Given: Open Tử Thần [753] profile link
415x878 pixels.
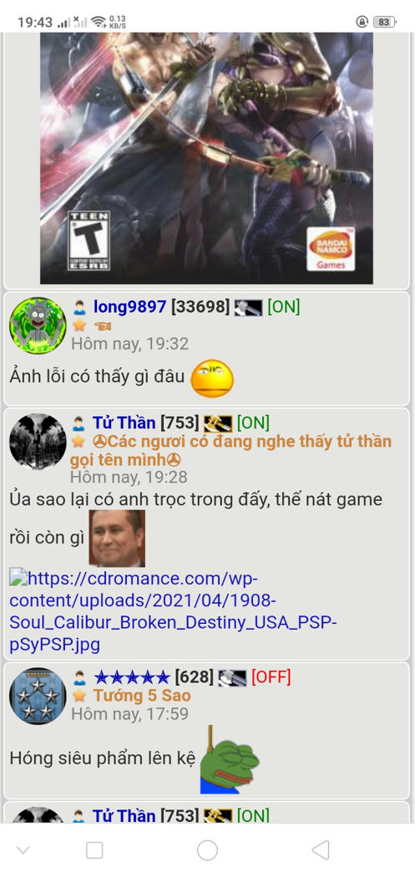Looking at the screenshot, I should click(x=124, y=423).
